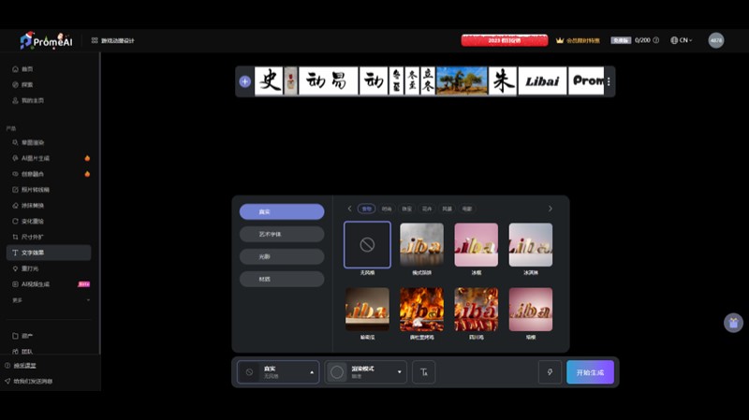Click the text font tool icon

(423, 372)
